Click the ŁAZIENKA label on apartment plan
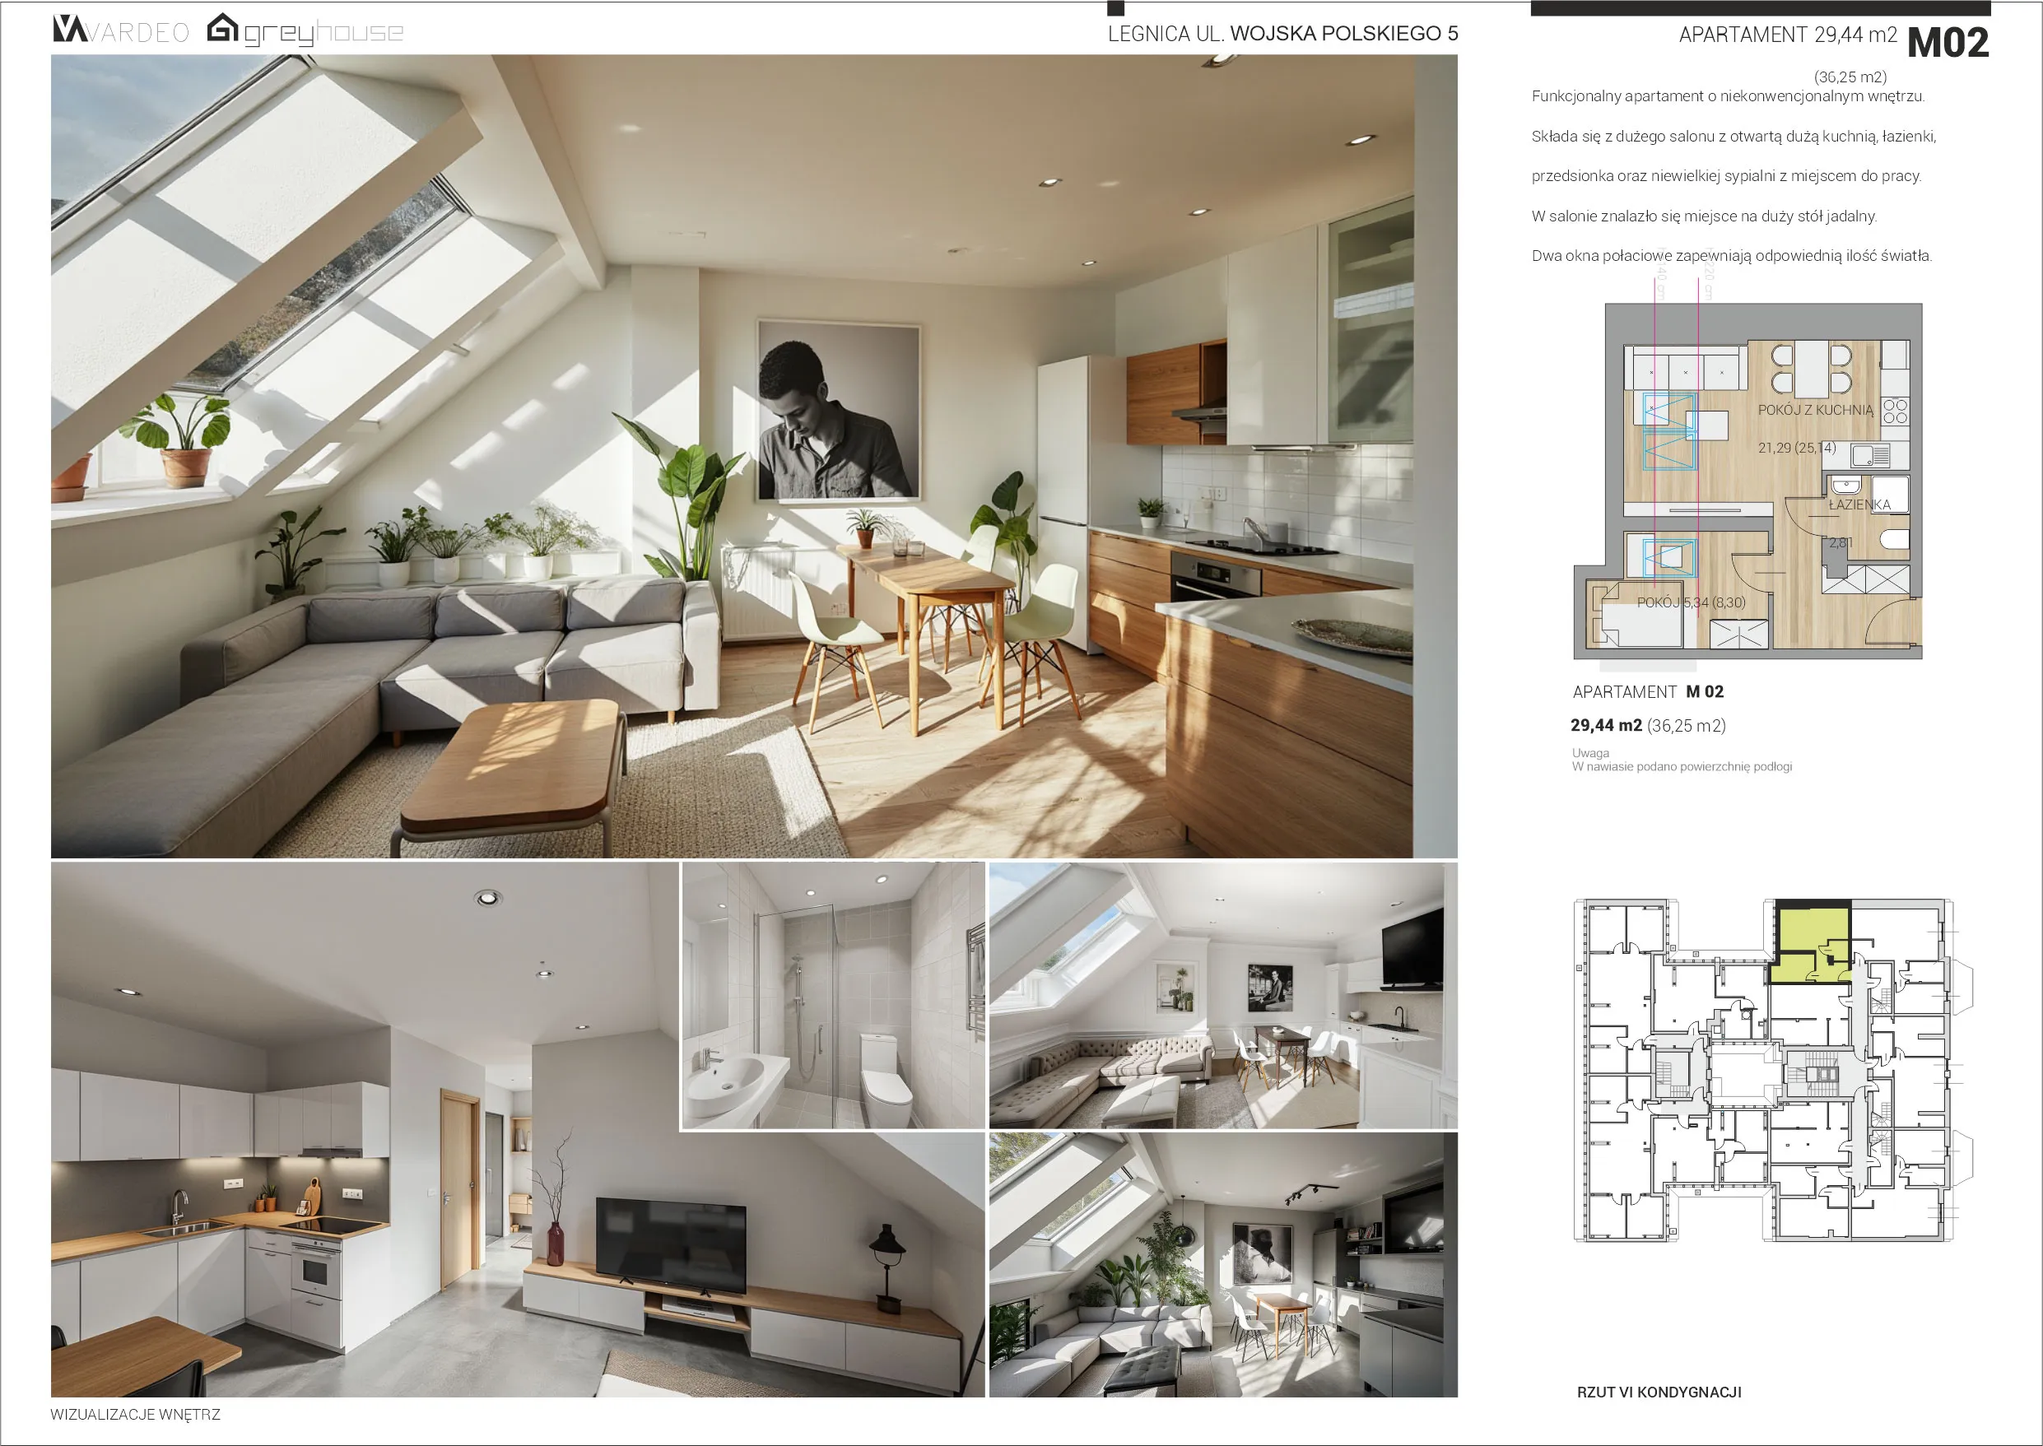The image size is (2043, 1446). (1859, 504)
